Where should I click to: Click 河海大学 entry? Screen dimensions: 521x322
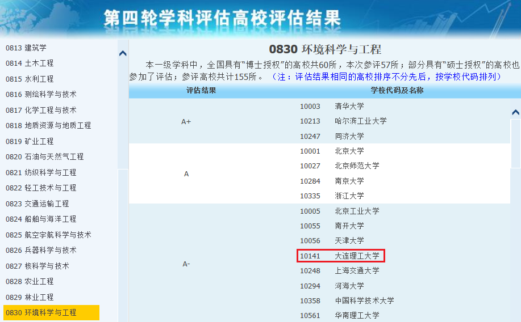tap(349, 286)
